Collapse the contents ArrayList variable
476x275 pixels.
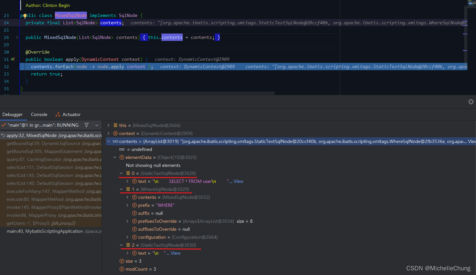point(109,141)
